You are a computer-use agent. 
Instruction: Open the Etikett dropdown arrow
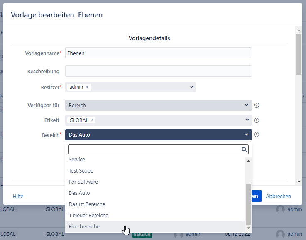246,120
